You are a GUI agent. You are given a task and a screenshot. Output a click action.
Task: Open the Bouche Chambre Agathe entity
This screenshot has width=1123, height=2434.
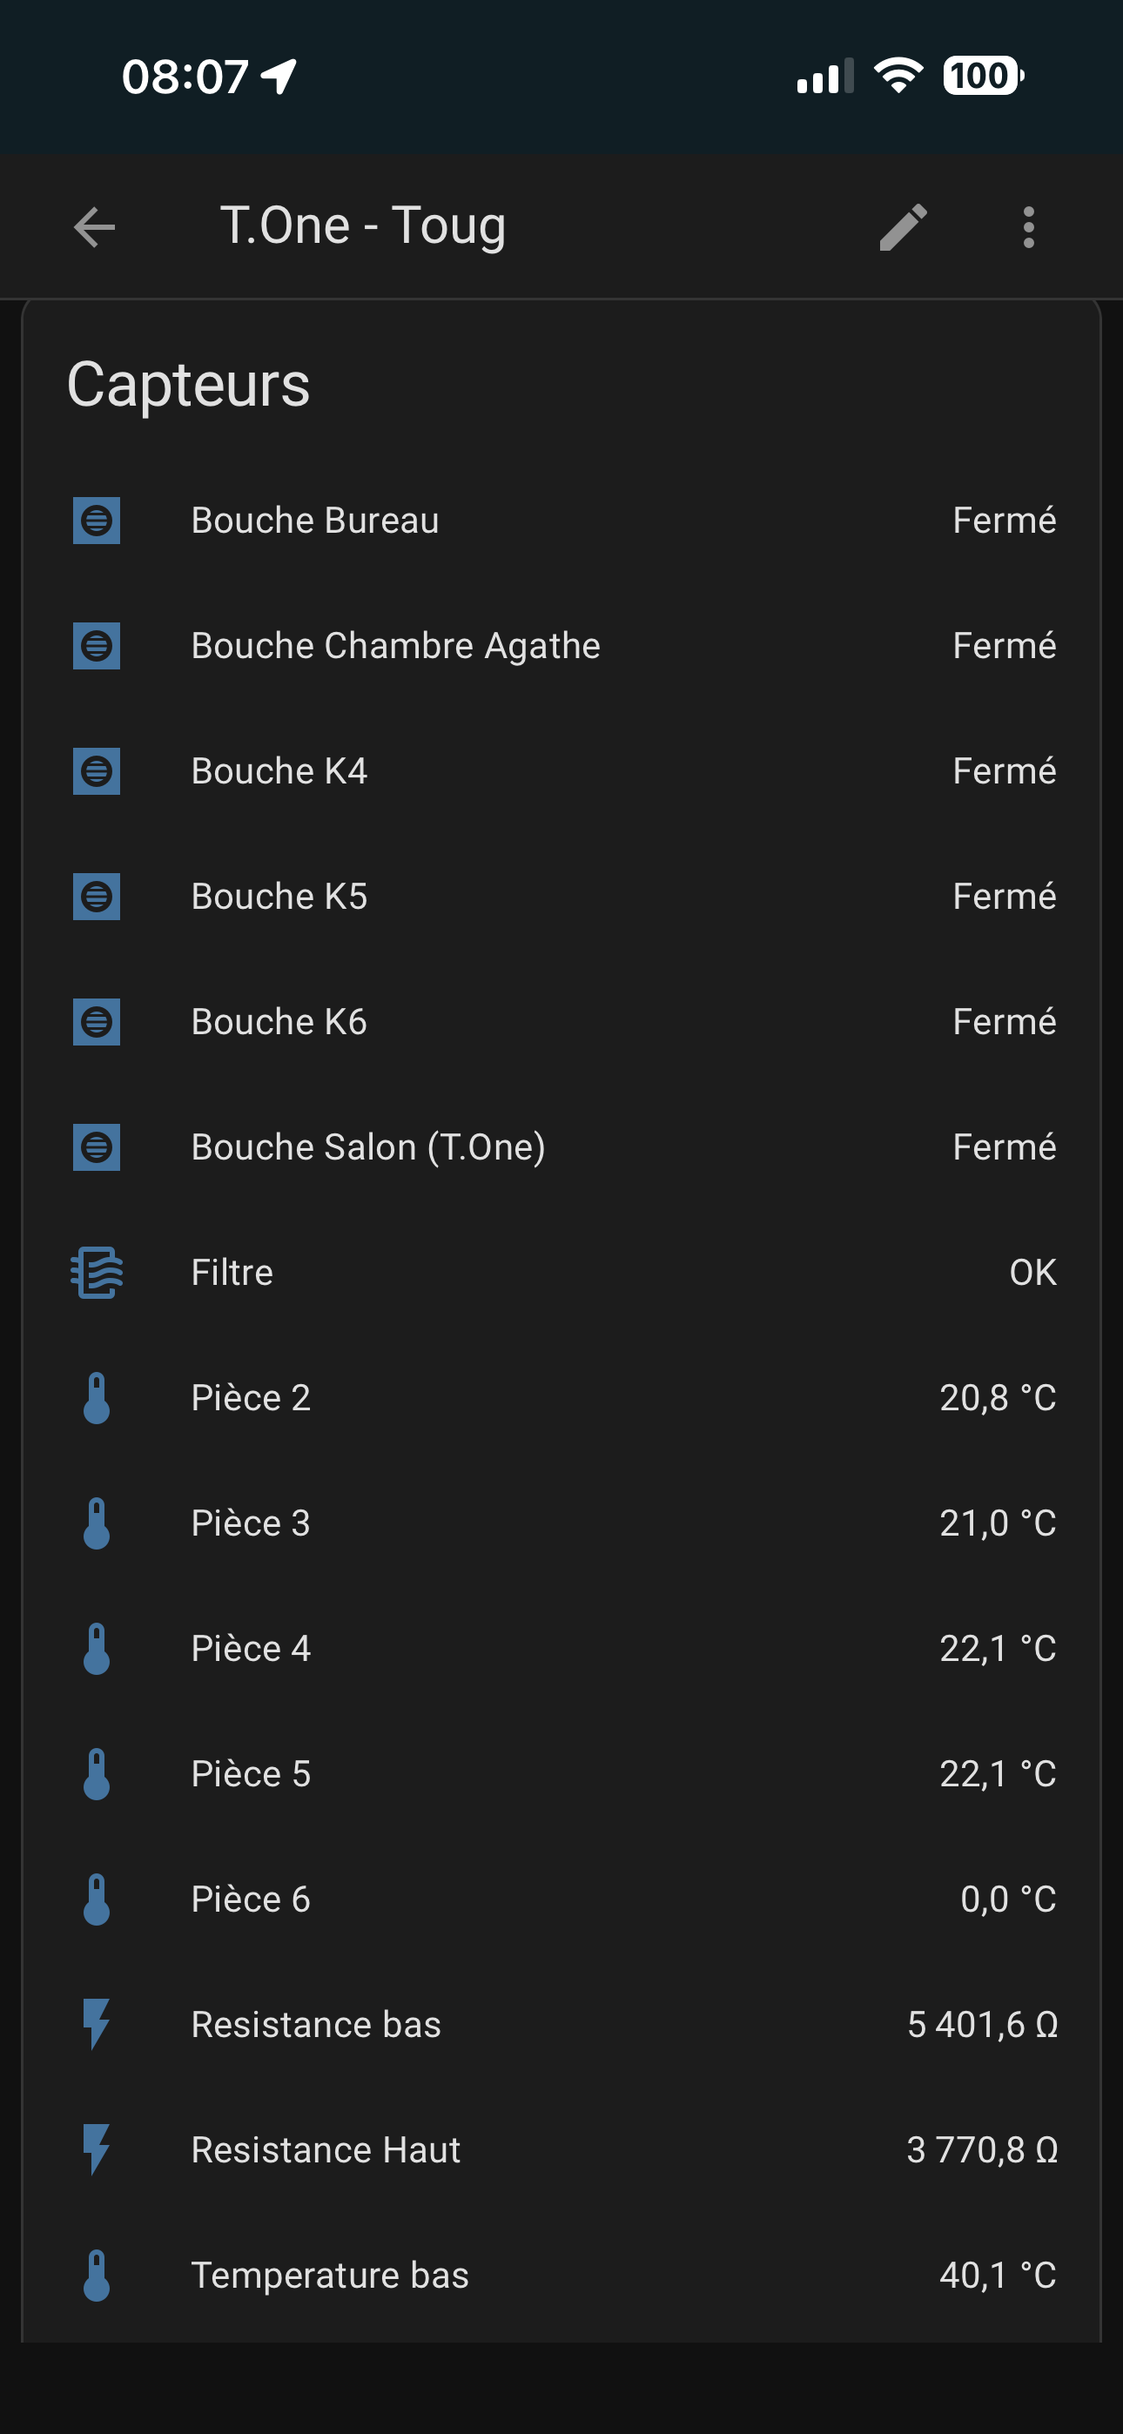[x=395, y=646]
